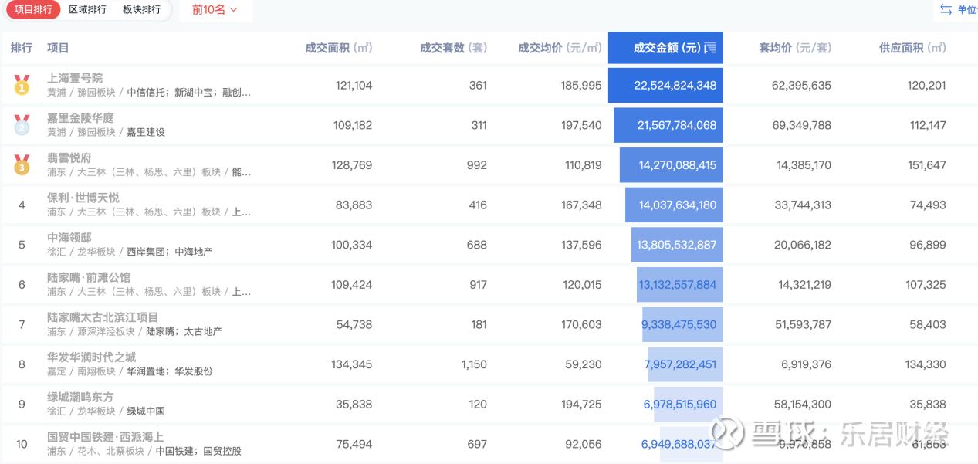
Task: Click the bronze medal icon for rank 3
Action: pos(22,164)
